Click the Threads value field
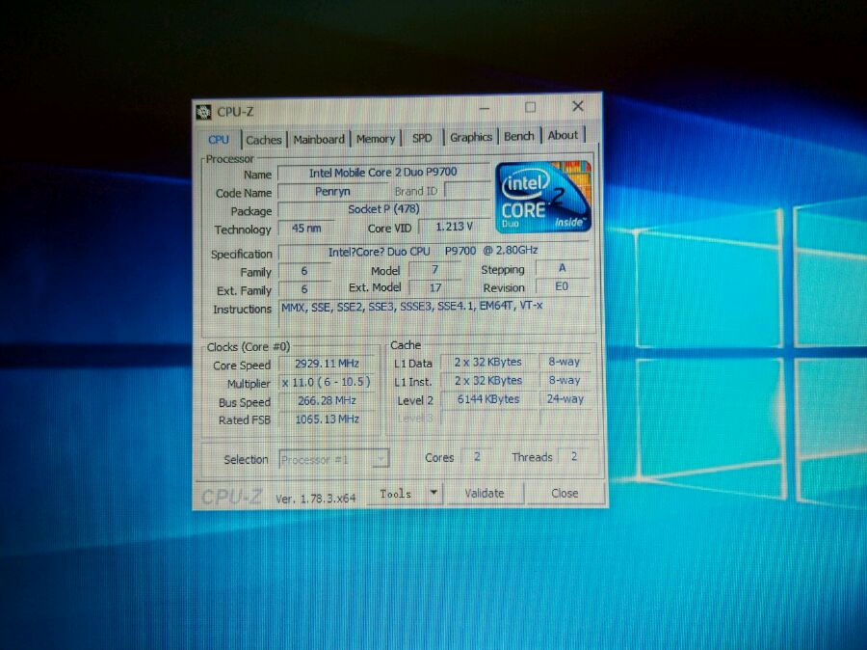This screenshot has width=867, height=650. click(574, 456)
